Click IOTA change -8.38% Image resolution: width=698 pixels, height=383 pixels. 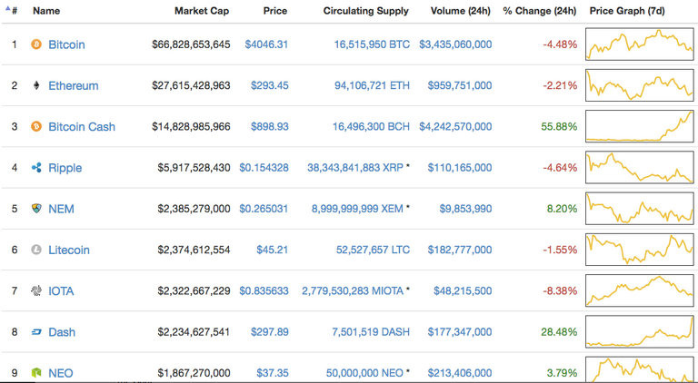tap(560, 291)
